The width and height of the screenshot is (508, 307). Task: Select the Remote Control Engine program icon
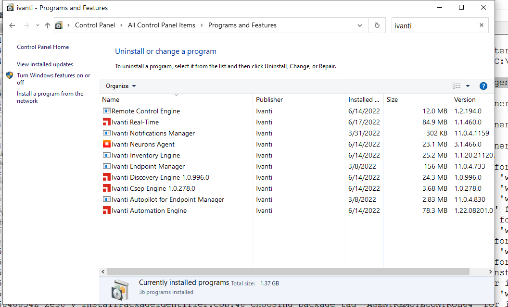[107, 111]
